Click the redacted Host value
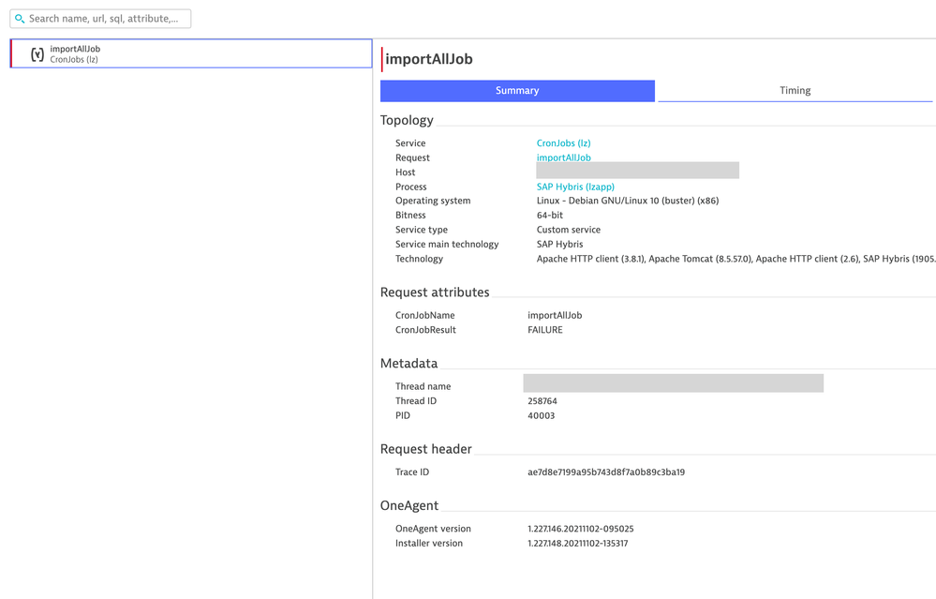Image resolution: width=936 pixels, height=599 pixels. pyautogui.click(x=637, y=171)
